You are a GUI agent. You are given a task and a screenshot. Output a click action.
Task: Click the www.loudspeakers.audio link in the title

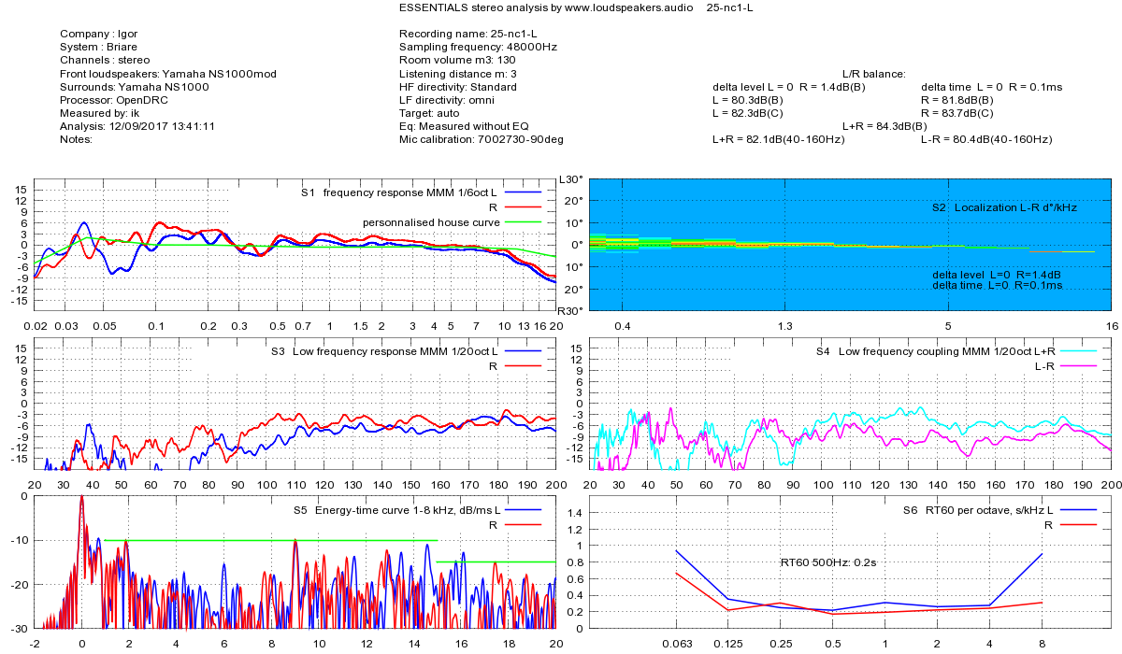pos(615,7)
